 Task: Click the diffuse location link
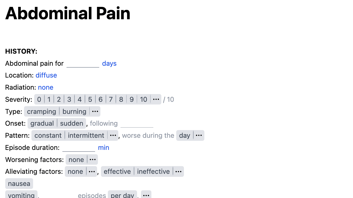[x=46, y=75]
